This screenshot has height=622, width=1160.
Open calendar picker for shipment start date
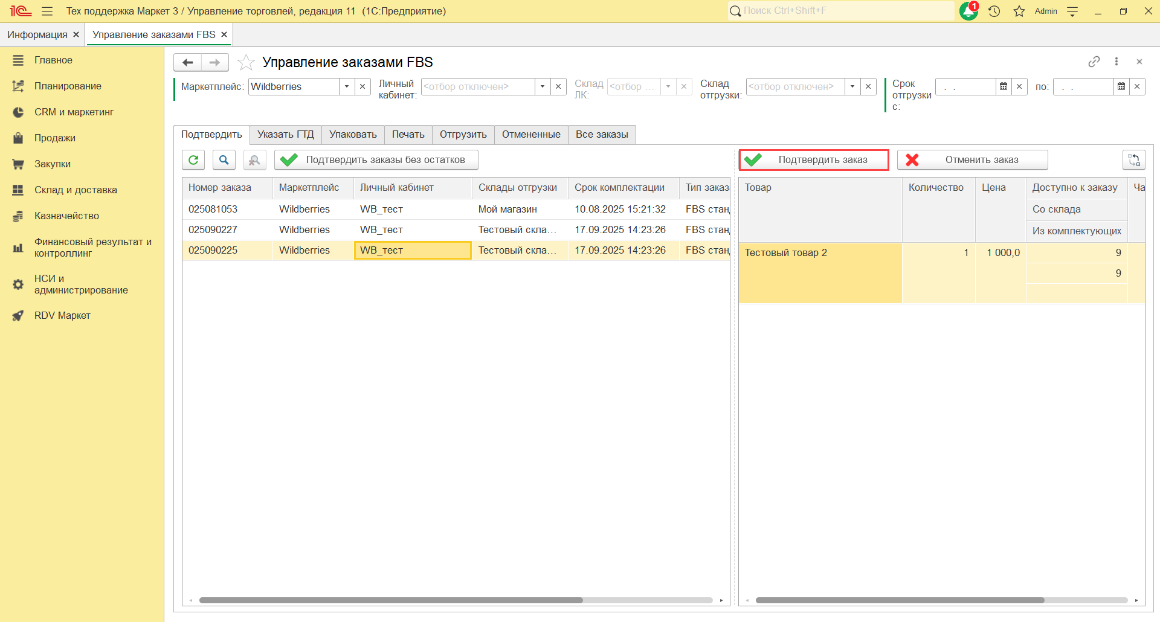[x=1004, y=86]
